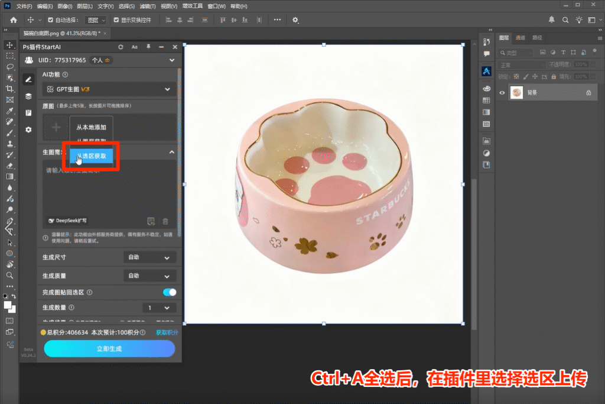Open the 生成尺寸 dropdown
Viewport: 605px width, 404px height.
149,257
